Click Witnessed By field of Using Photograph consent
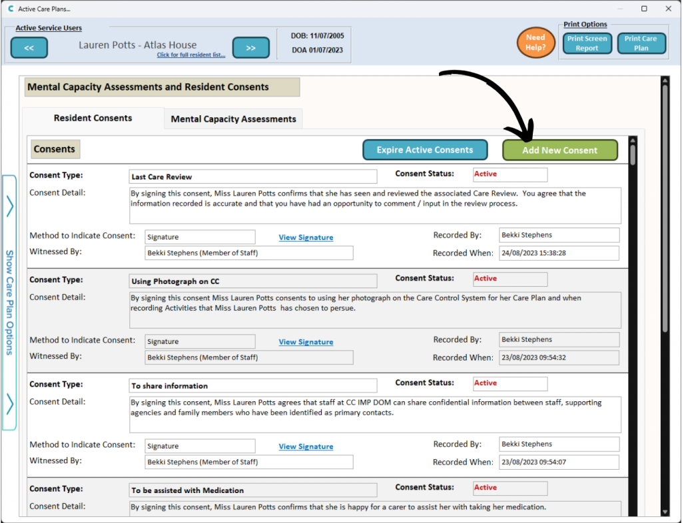This screenshot has height=523, width=682. pyautogui.click(x=249, y=357)
